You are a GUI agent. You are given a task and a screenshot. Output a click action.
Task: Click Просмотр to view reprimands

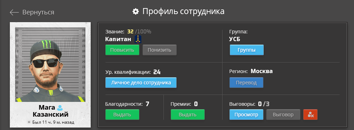(x=246, y=115)
